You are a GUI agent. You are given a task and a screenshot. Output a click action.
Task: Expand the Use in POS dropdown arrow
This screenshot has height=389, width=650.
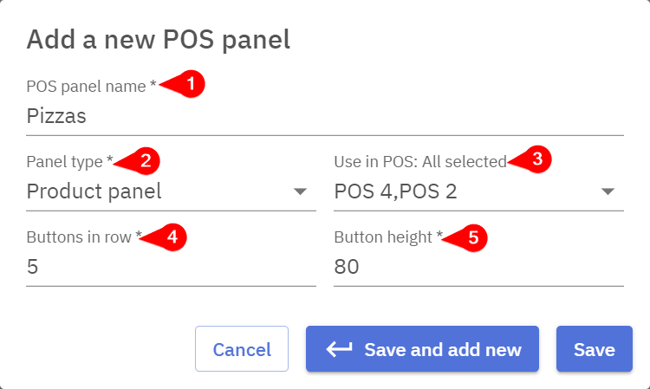pyautogui.click(x=608, y=191)
